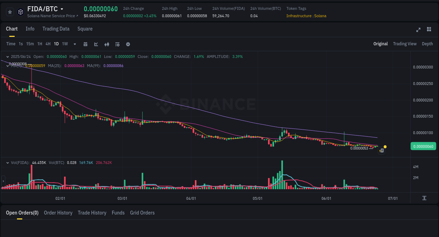The height and width of the screenshot is (237, 439).
Task: Open the Order History tab
Action: coord(58,213)
